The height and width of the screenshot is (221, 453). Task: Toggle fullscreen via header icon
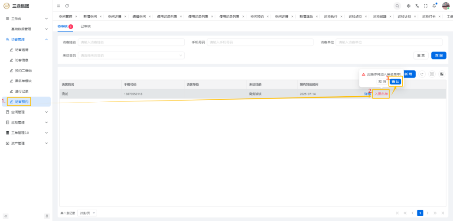point(426,6)
